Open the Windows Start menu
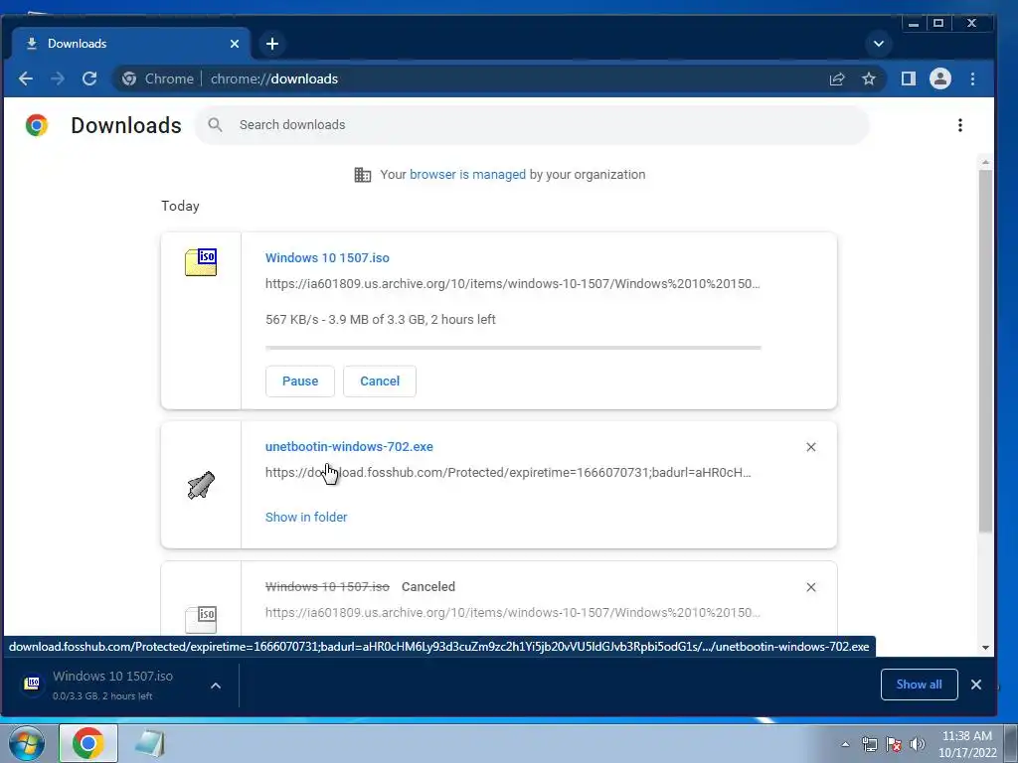This screenshot has height=763, width=1018. (27, 743)
